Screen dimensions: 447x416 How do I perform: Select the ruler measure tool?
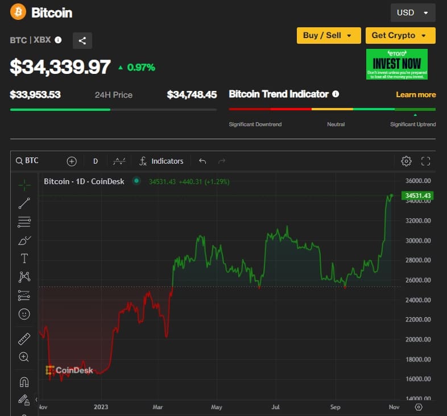click(24, 339)
